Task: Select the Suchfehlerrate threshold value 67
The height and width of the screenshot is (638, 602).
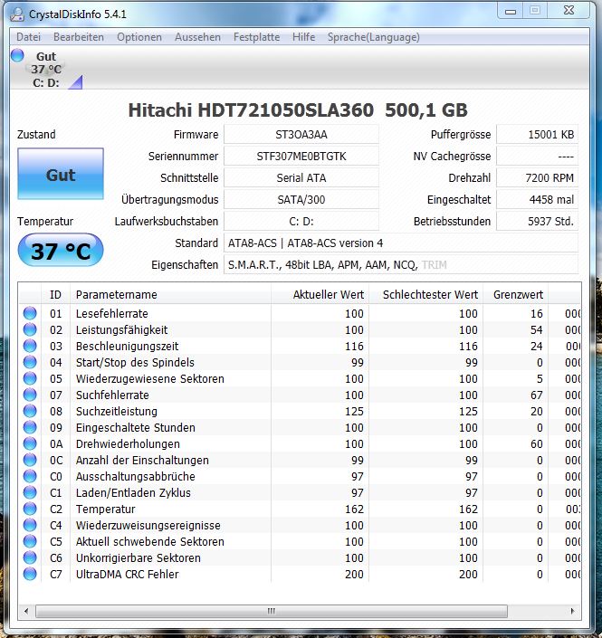Action: coord(537,395)
